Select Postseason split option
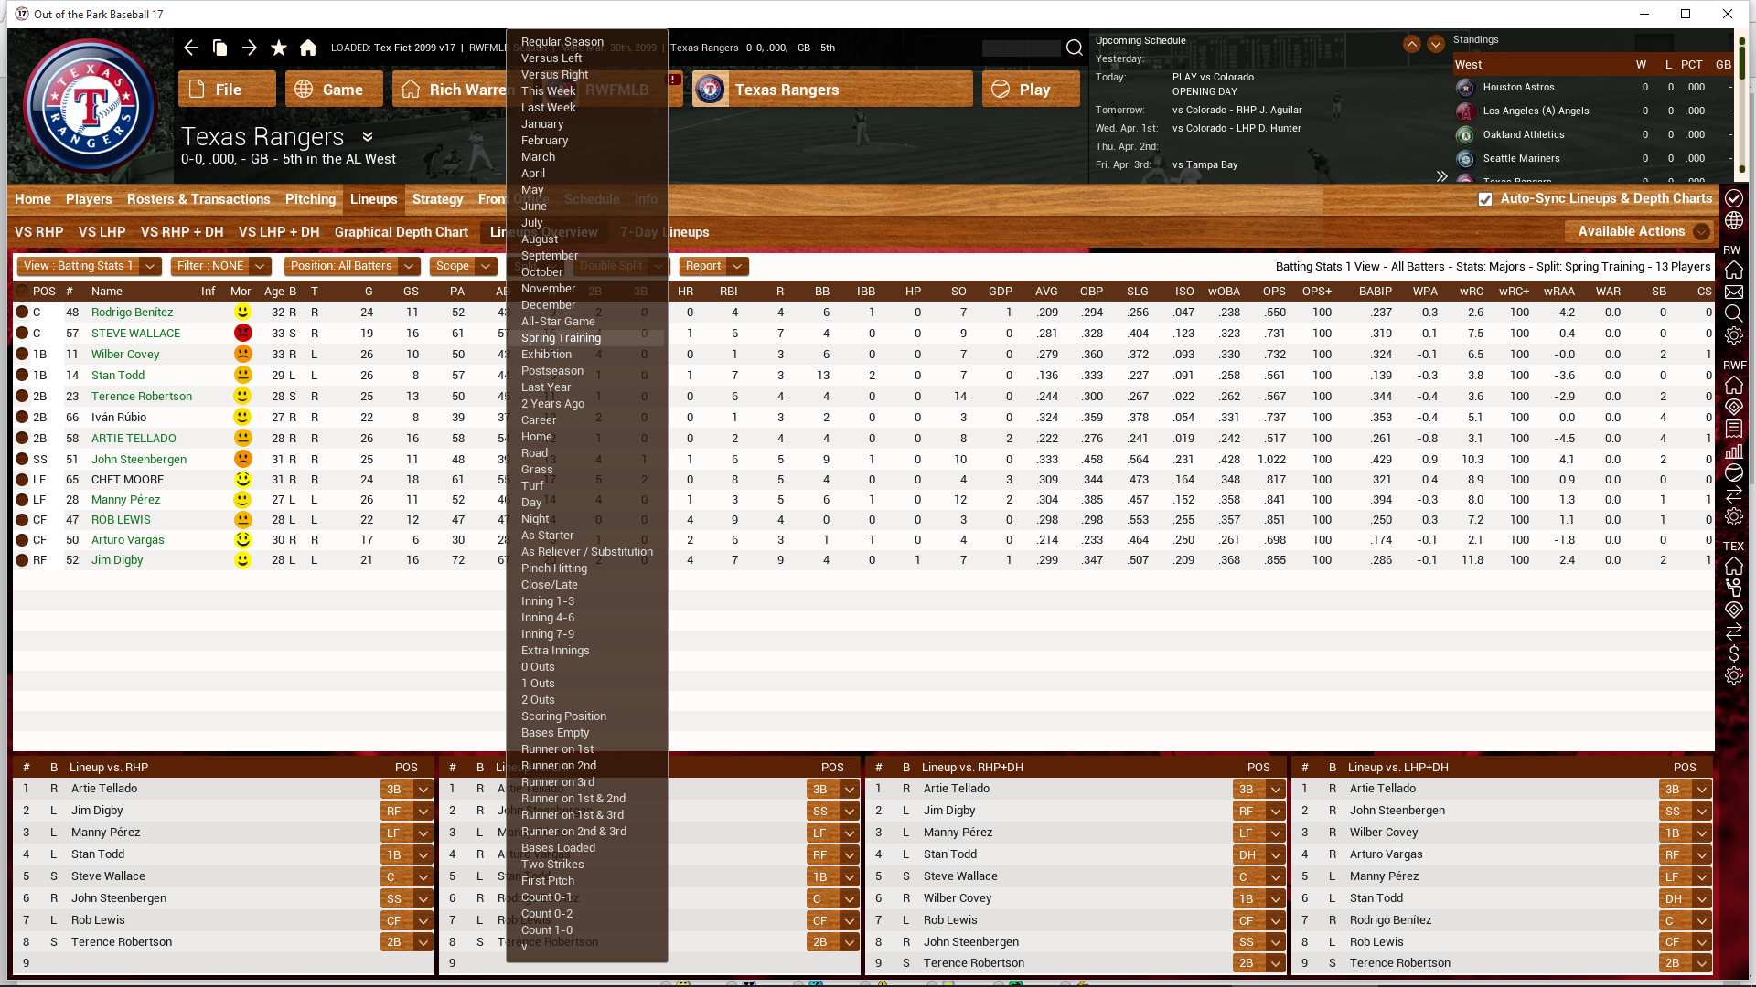This screenshot has width=1756, height=987. click(x=552, y=370)
